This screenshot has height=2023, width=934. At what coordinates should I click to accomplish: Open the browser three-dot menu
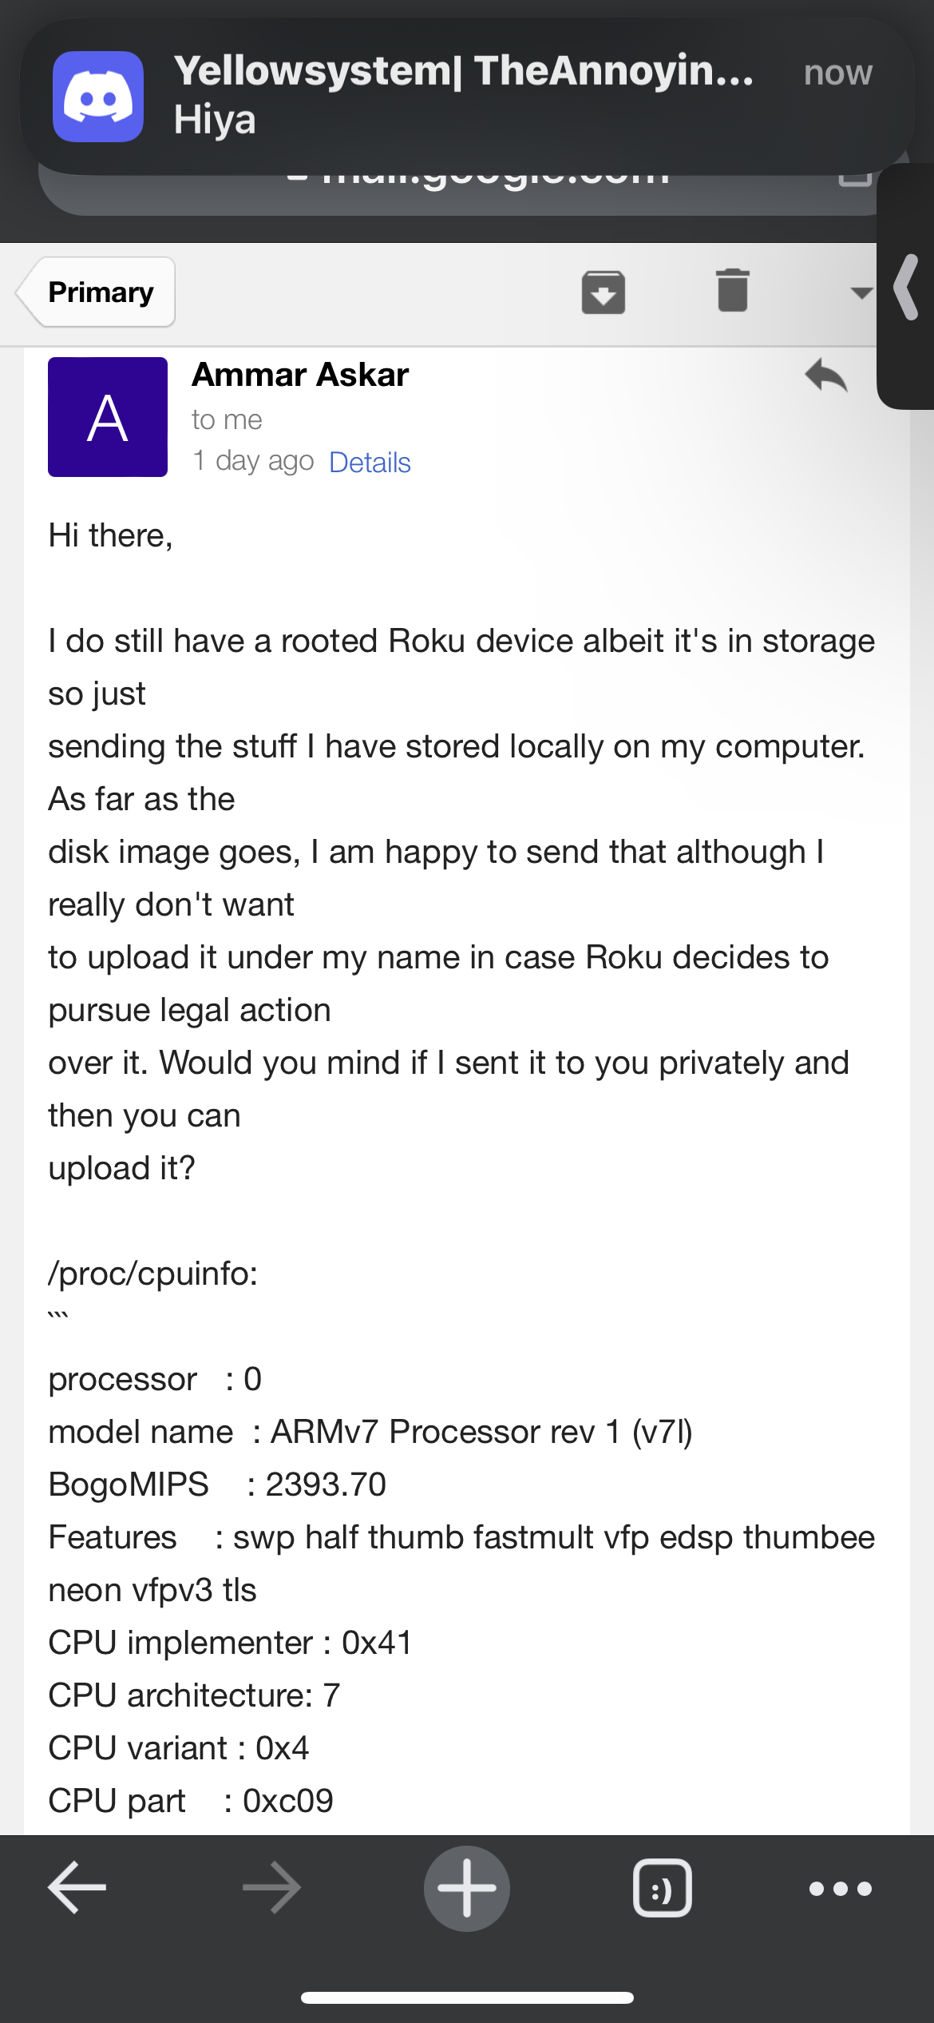(840, 1889)
